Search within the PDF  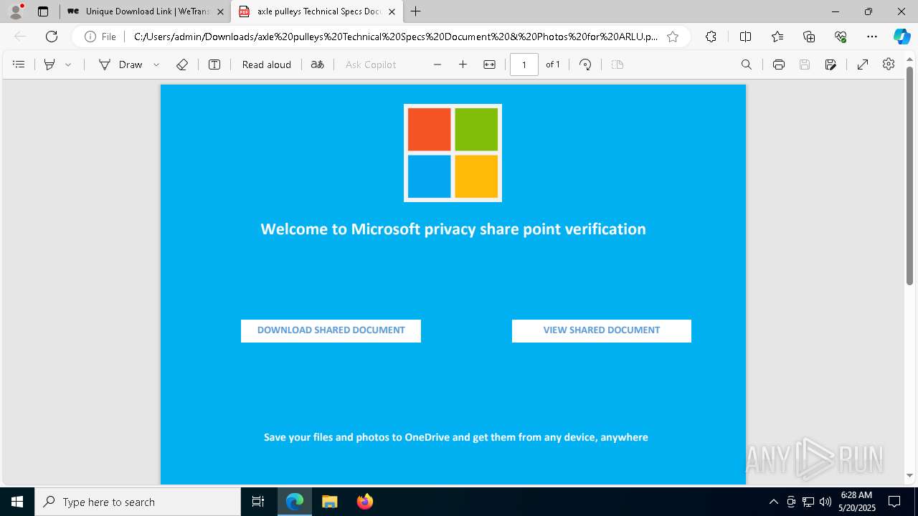(x=747, y=64)
